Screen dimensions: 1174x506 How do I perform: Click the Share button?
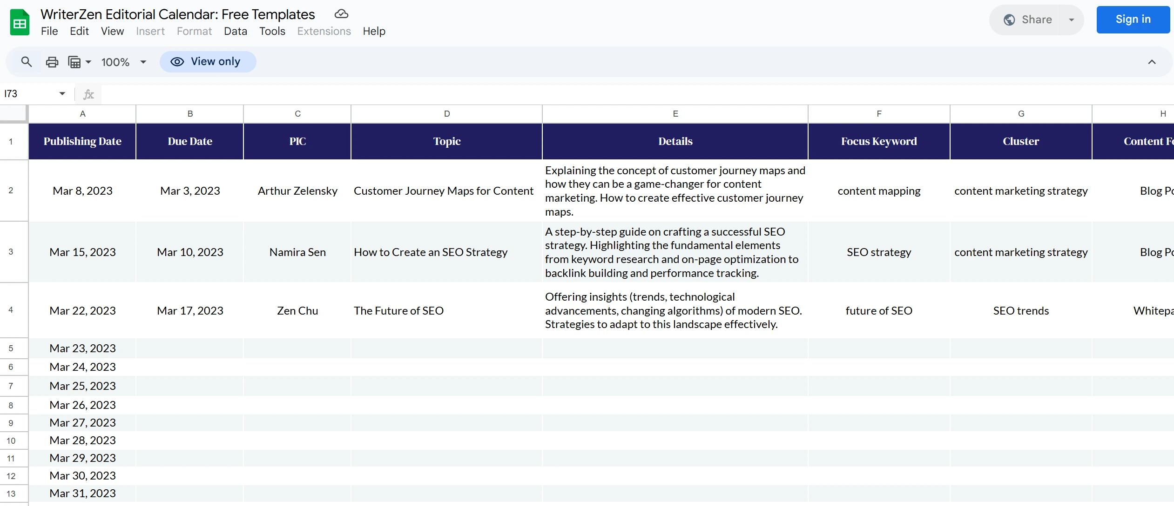1025,20
